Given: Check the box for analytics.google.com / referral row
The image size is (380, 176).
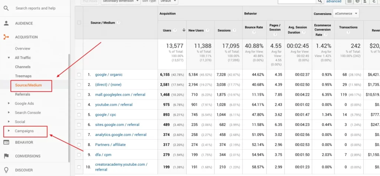Looking at the screenshot, I should (79, 135).
